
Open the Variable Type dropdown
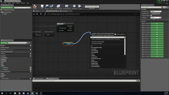[x=155, y=13]
